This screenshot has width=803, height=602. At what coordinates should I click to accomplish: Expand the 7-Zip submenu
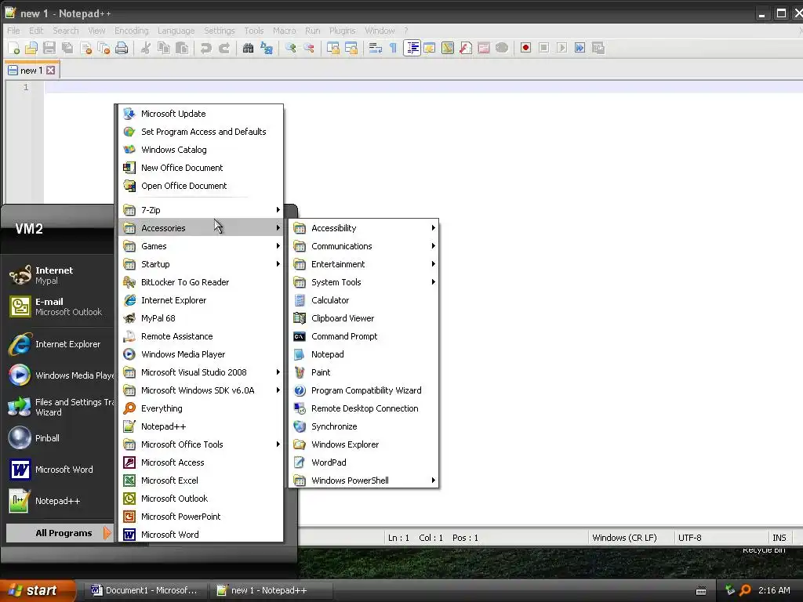pos(201,210)
